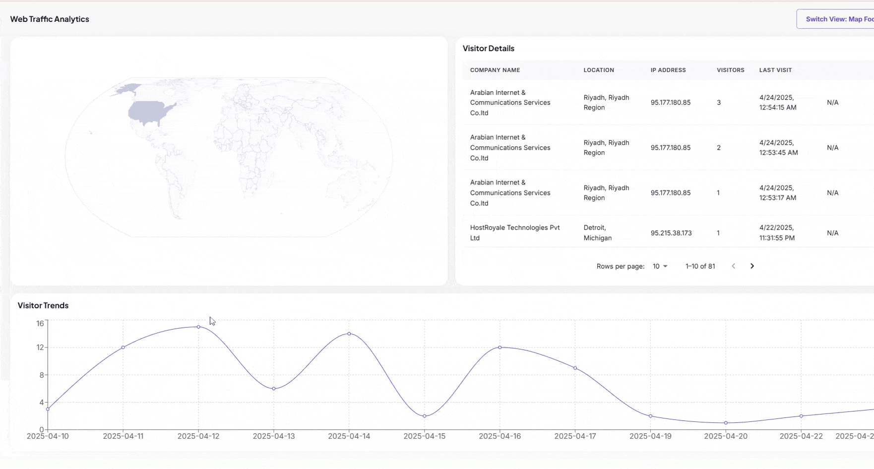The image size is (874, 469).
Task: Click the chart peak point at 2025-04-12
Action: tap(198, 327)
